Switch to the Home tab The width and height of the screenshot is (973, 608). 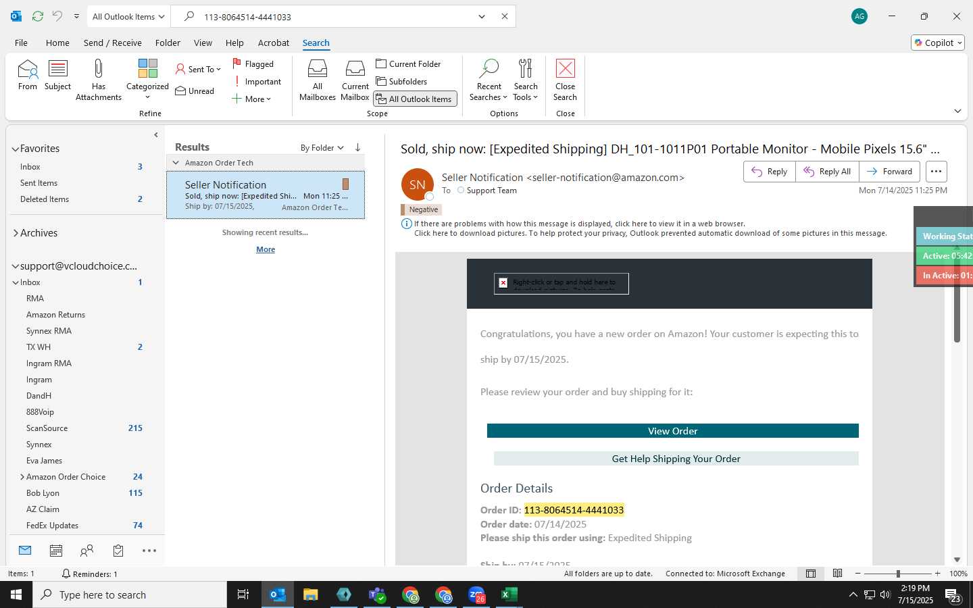57,43
